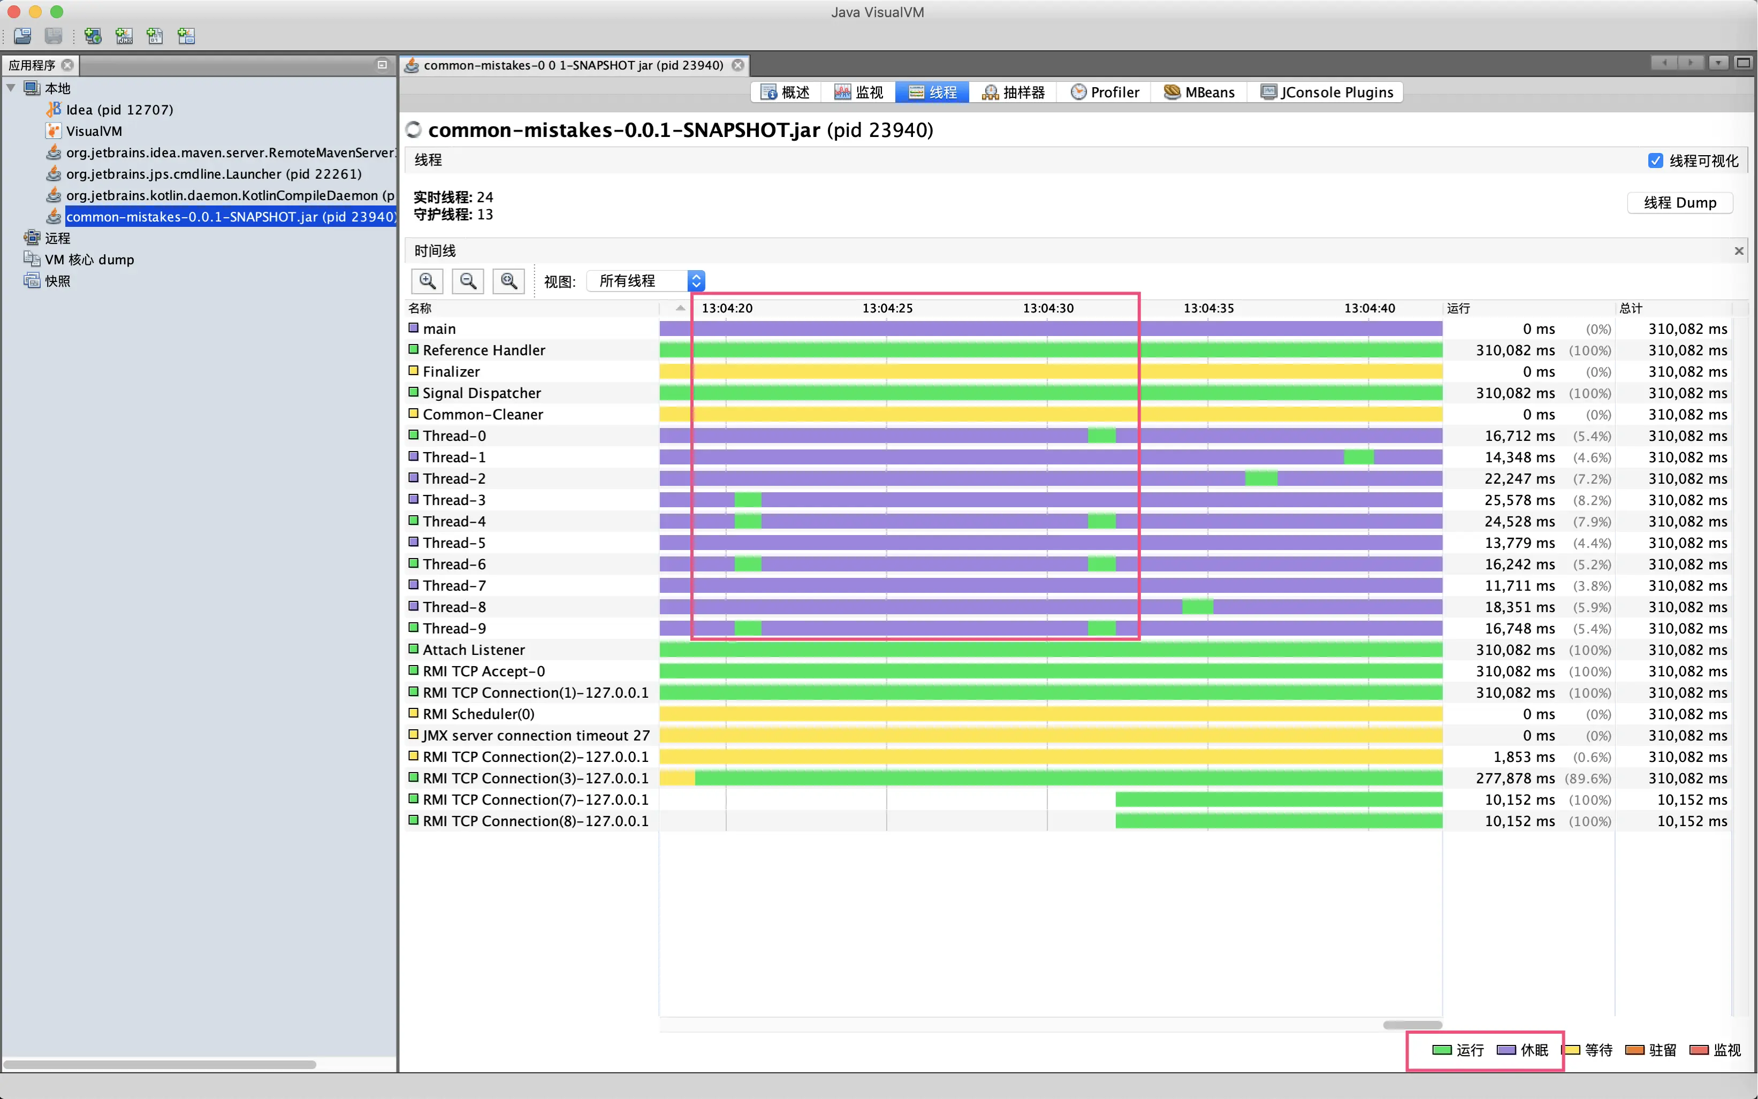Select Idea (pid 12707) in applications tree

(119, 110)
